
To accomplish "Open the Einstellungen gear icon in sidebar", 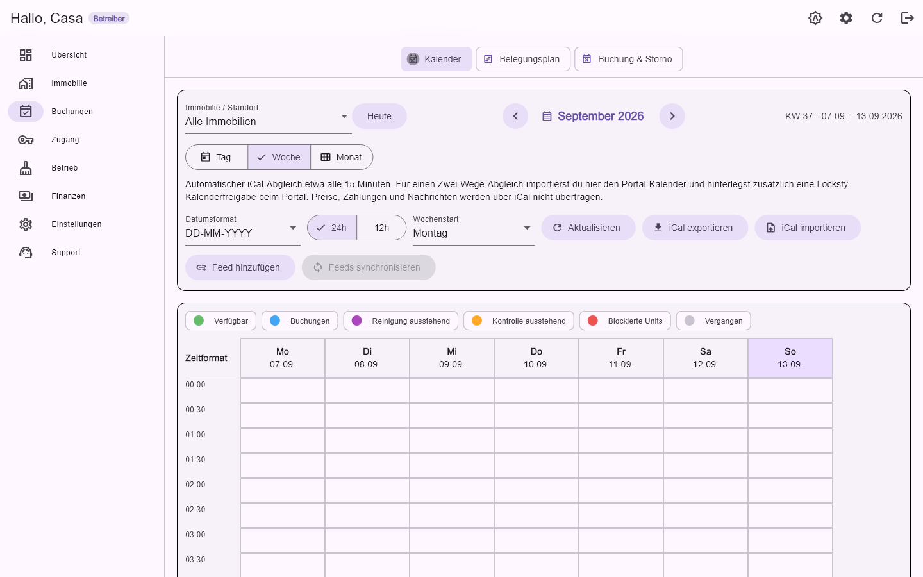I will [x=26, y=224].
